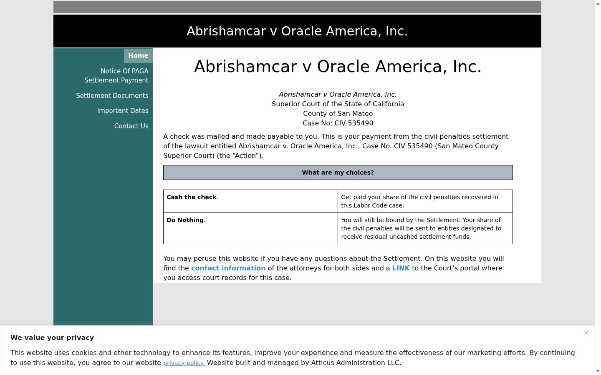Open the privacy policy link

tap(184, 363)
